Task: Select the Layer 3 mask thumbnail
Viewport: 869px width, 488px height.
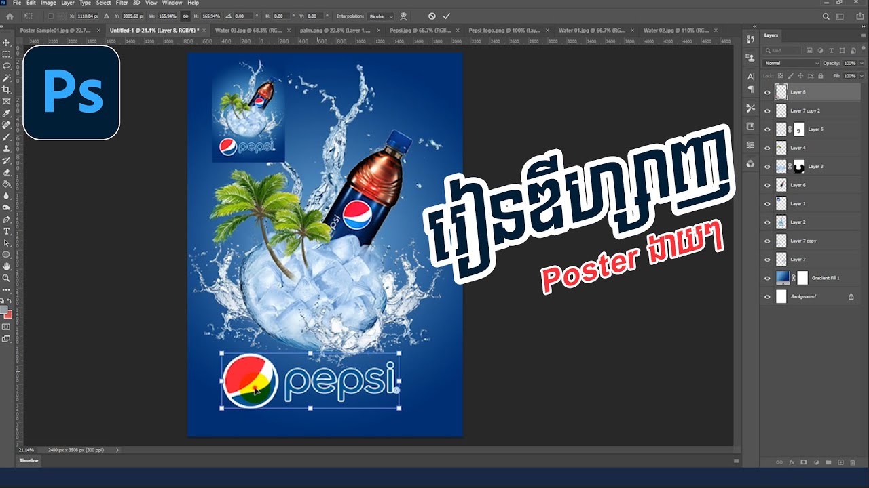Action: 799,166
